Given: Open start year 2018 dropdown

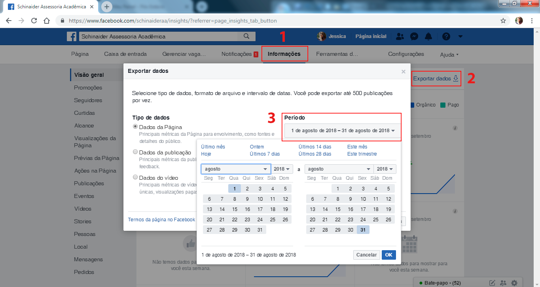Looking at the screenshot, I should coord(282,169).
